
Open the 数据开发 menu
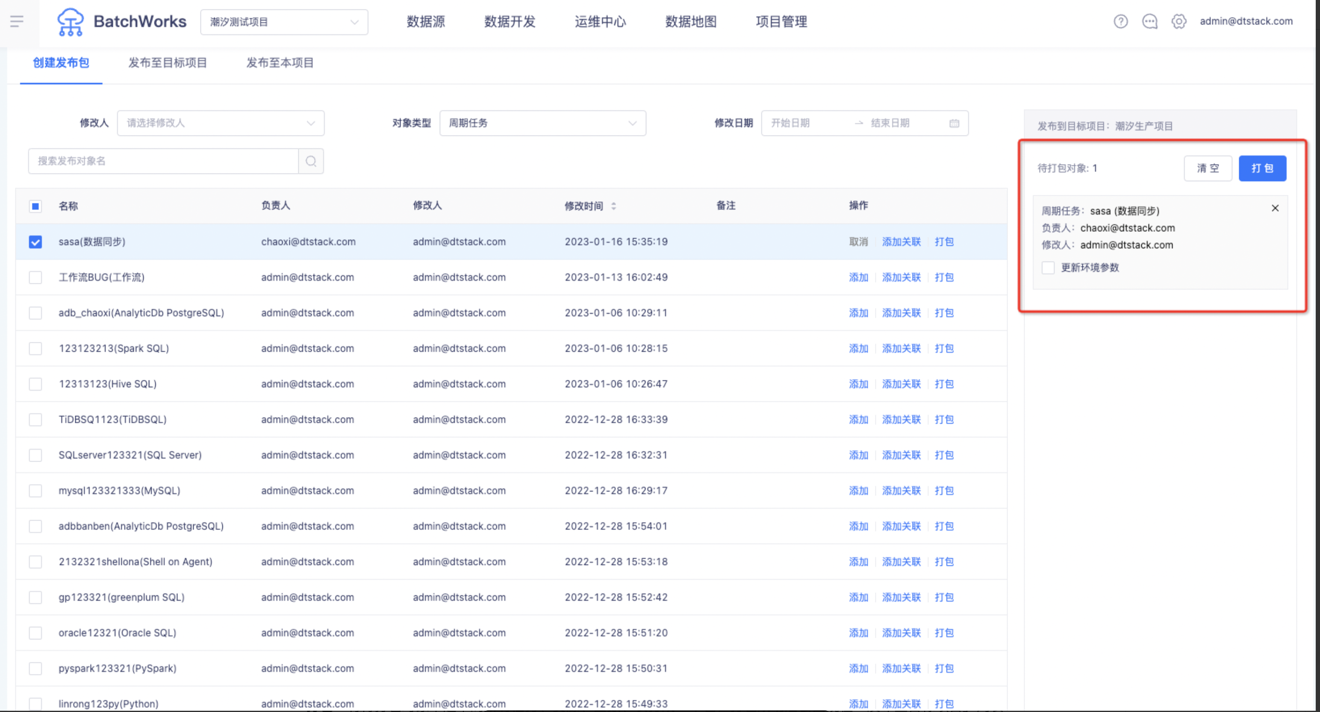510,21
